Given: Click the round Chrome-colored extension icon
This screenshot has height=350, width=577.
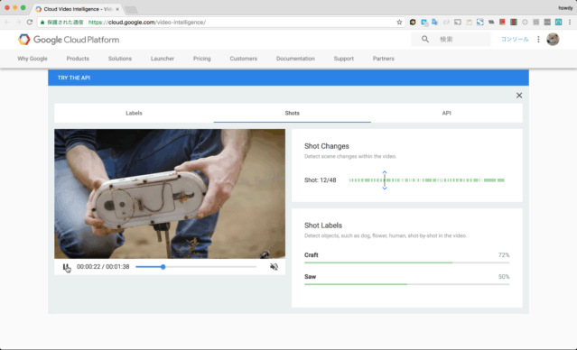Looking at the screenshot, I should (413, 22).
